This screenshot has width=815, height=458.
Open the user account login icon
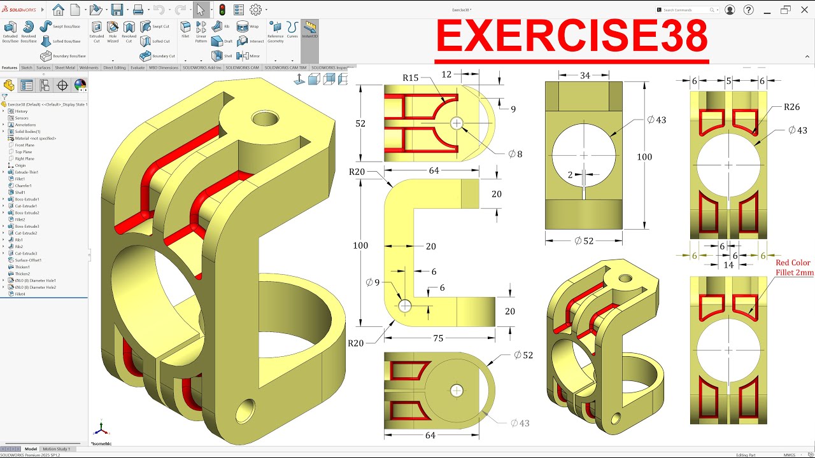pyautogui.click(x=730, y=10)
